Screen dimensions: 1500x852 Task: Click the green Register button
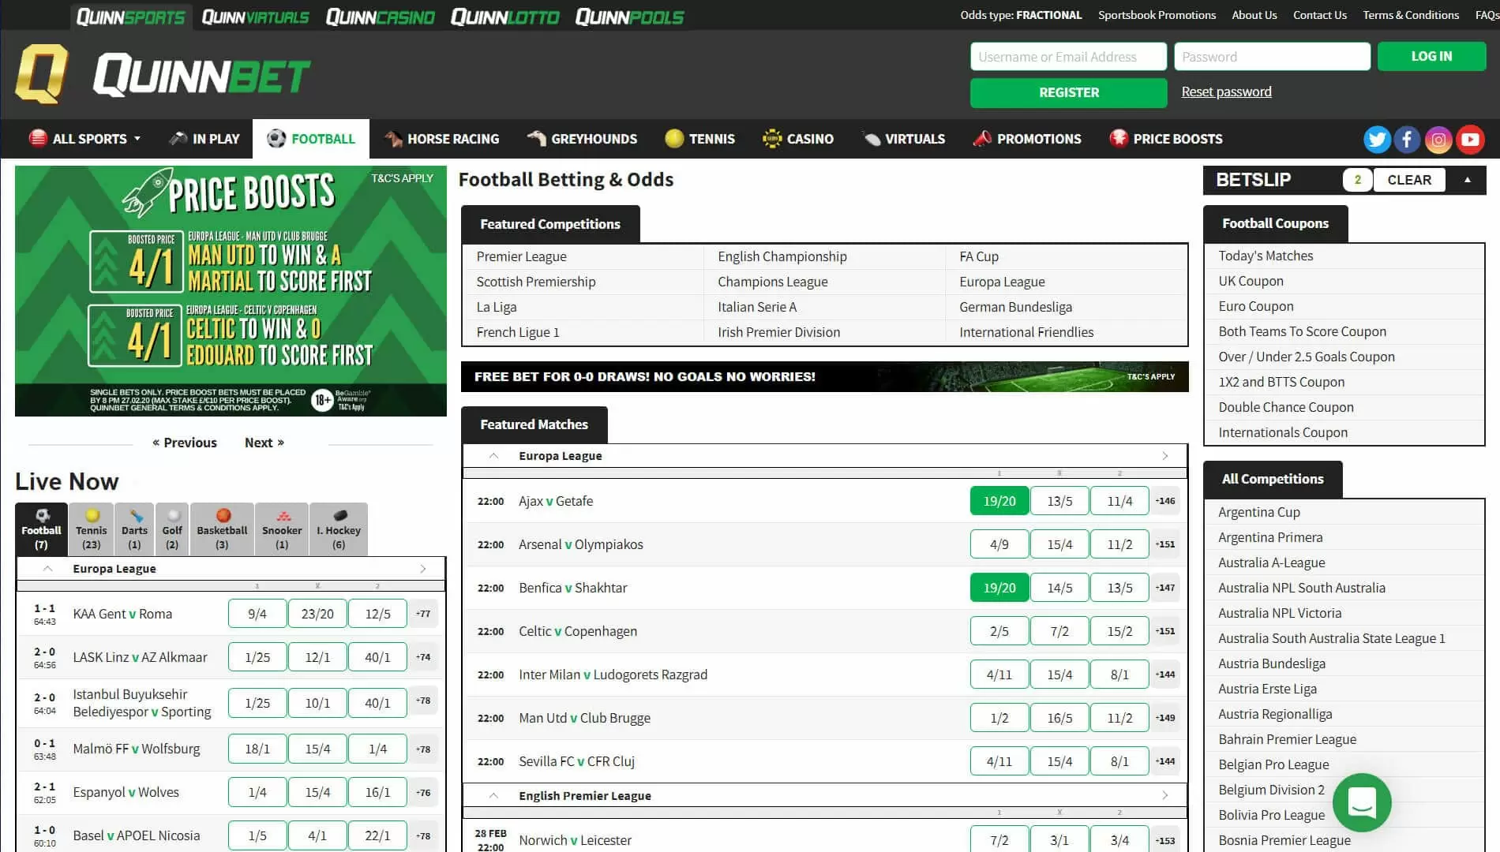(x=1068, y=92)
